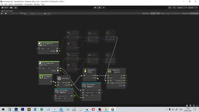This screenshot has width=199, height=112.
Task: Click the On Update node icon
Action: click(41, 77)
